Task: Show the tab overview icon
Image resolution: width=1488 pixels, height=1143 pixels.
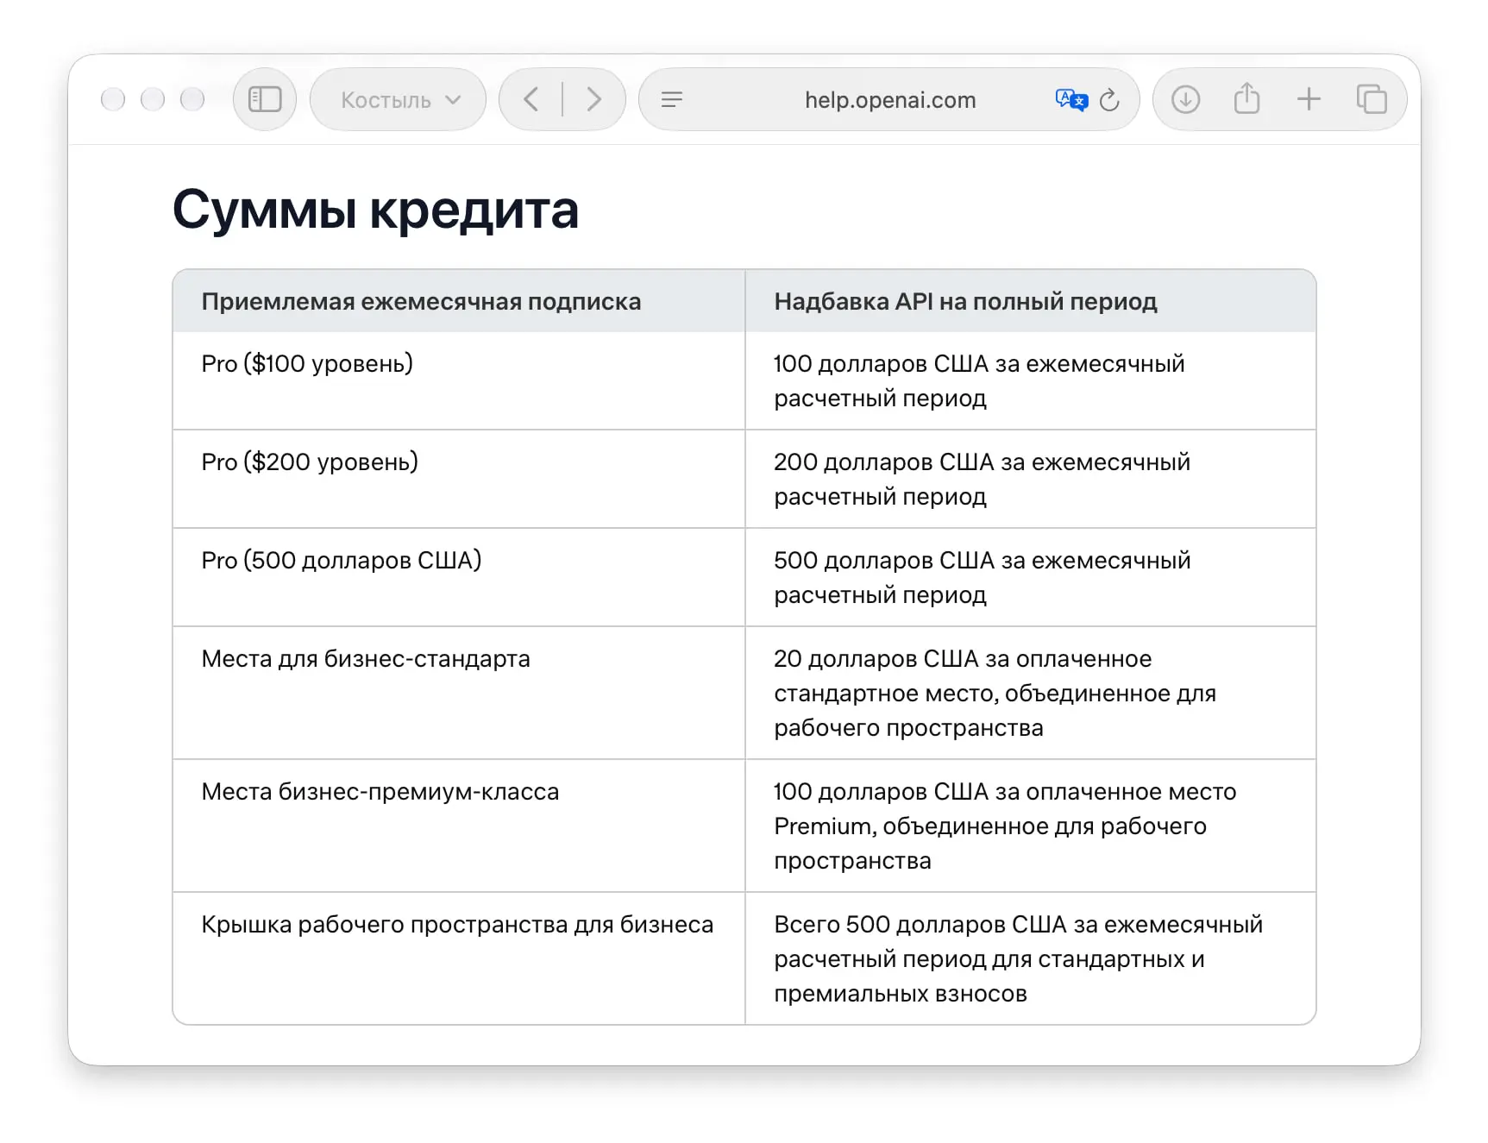Action: click(1372, 99)
